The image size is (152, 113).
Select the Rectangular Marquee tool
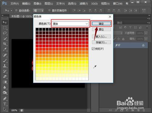click(x=5, y=28)
